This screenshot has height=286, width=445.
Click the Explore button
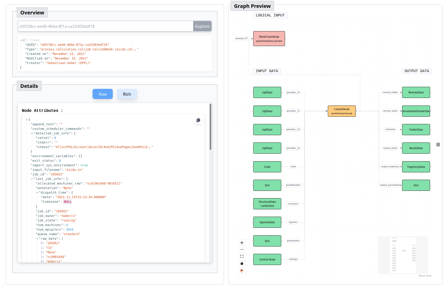click(202, 26)
